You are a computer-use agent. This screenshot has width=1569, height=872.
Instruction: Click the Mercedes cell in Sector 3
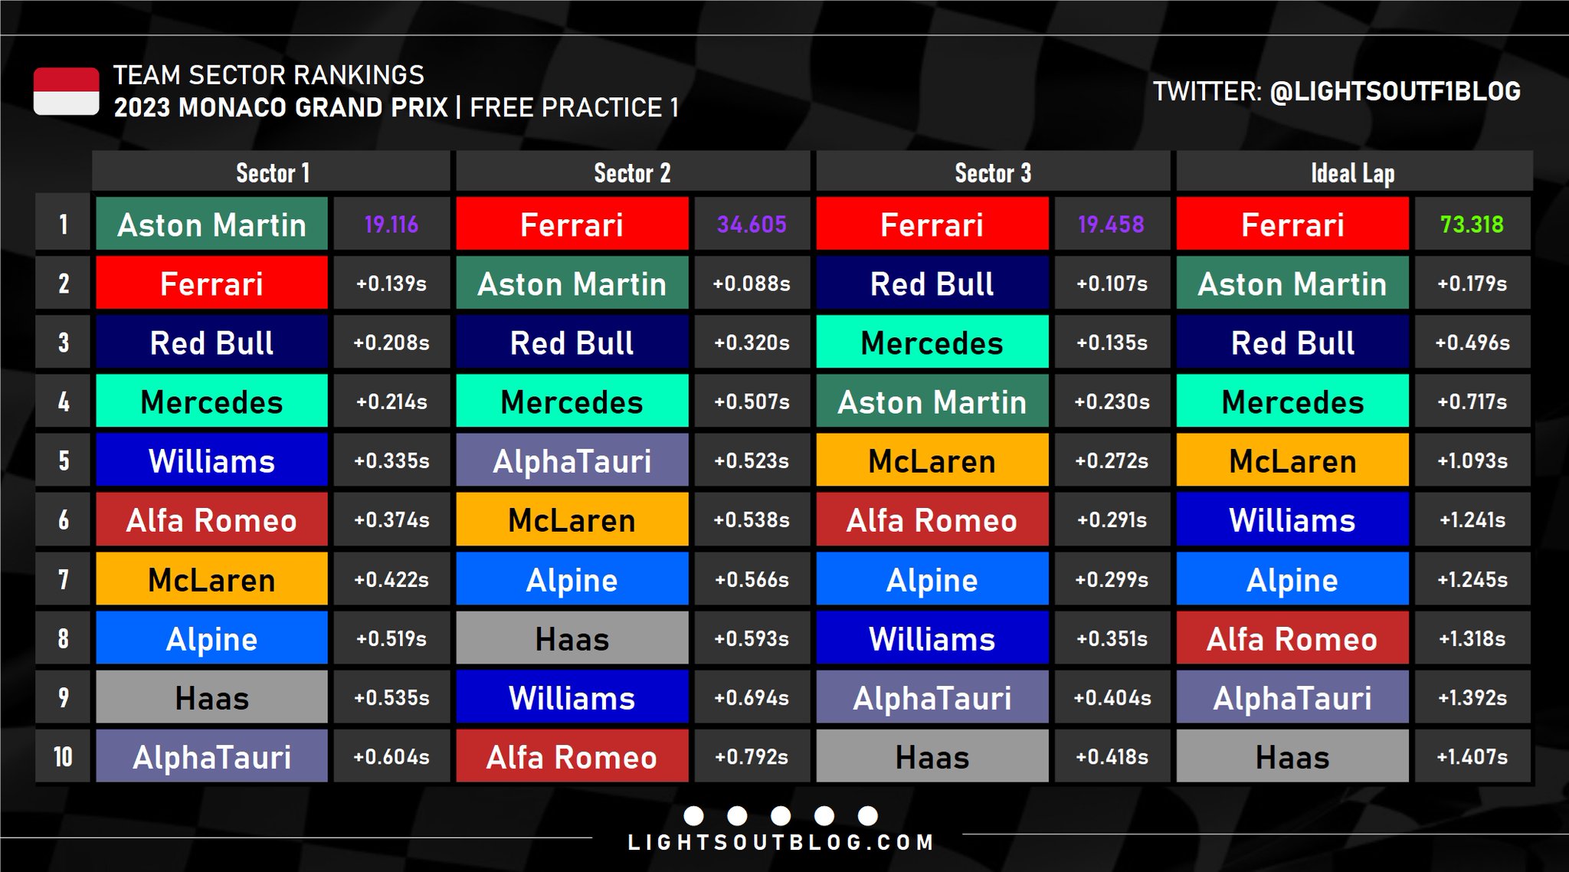tap(932, 343)
